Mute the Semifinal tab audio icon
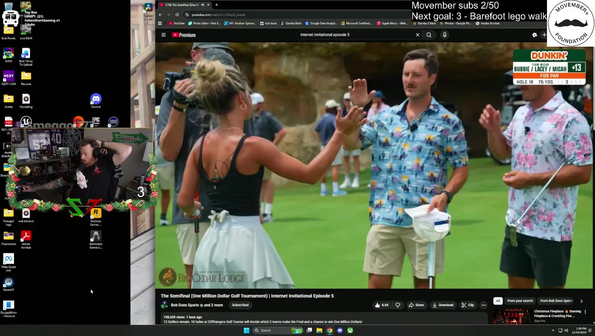Viewport: 595px width, 336px height. tap(202, 5)
